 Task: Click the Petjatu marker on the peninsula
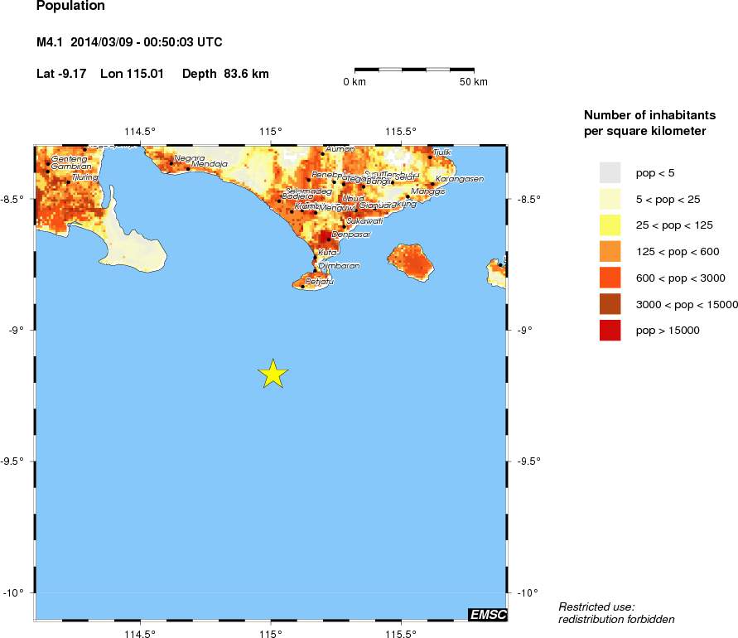coord(303,287)
